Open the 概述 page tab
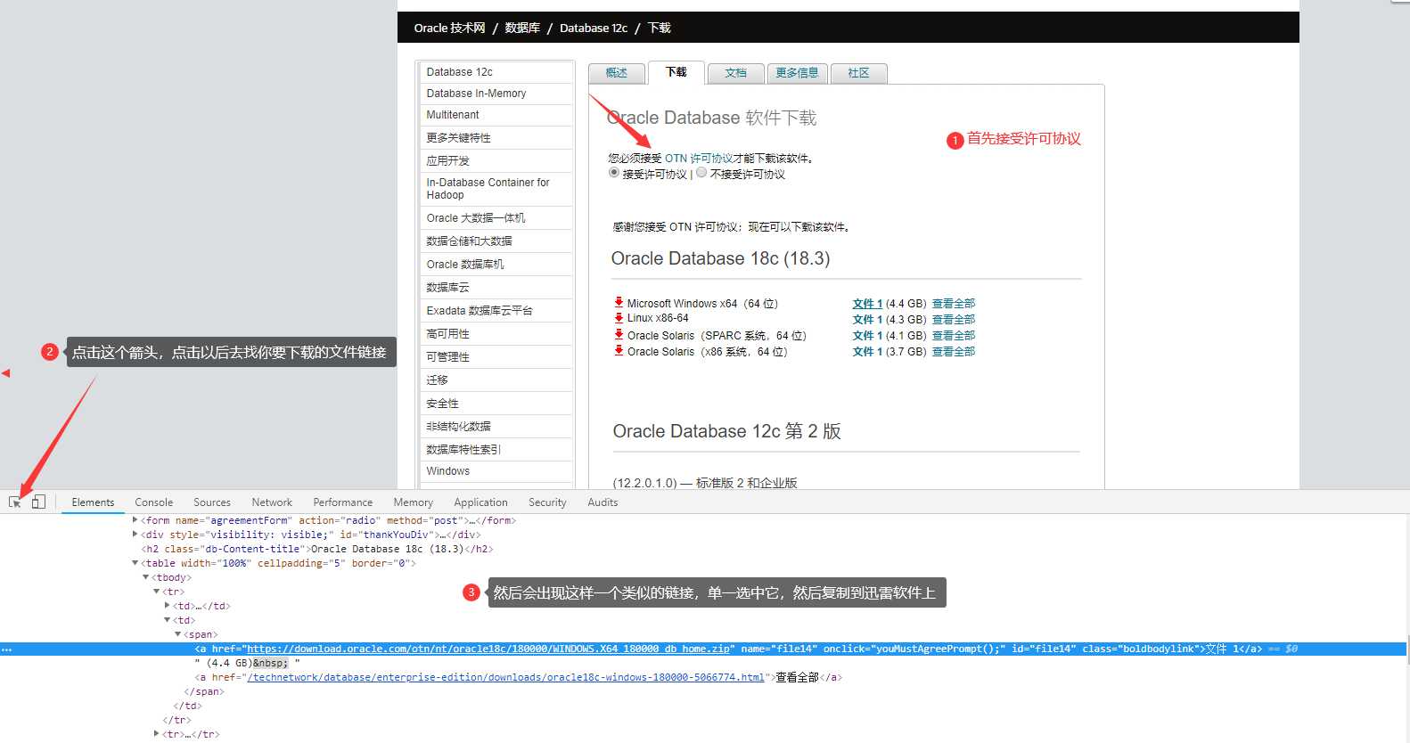 [x=616, y=73]
